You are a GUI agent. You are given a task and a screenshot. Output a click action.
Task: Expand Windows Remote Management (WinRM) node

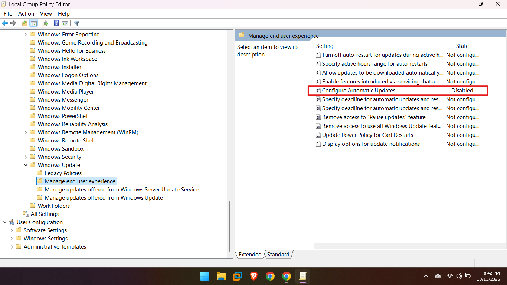26,132
